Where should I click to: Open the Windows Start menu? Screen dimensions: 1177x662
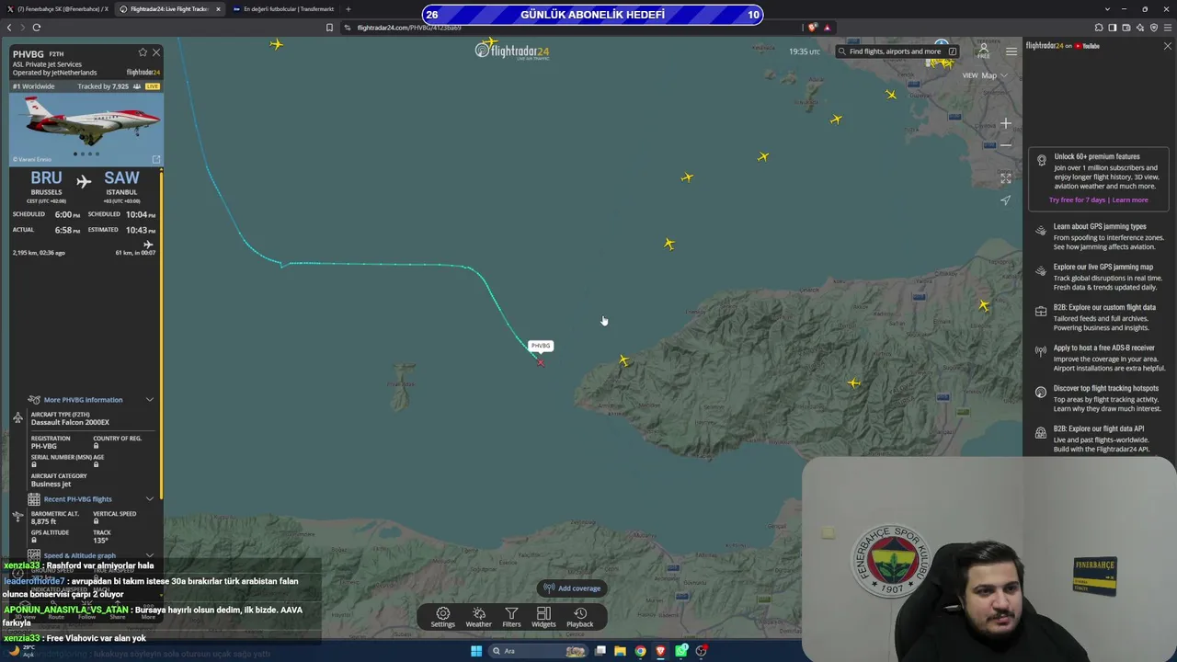pyautogui.click(x=476, y=651)
